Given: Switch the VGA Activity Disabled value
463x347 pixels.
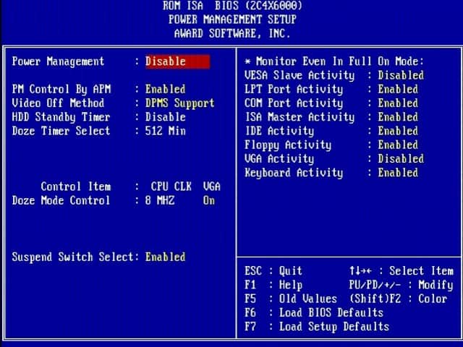Looking at the screenshot, I should pyautogui.click(x=401, y=159).
